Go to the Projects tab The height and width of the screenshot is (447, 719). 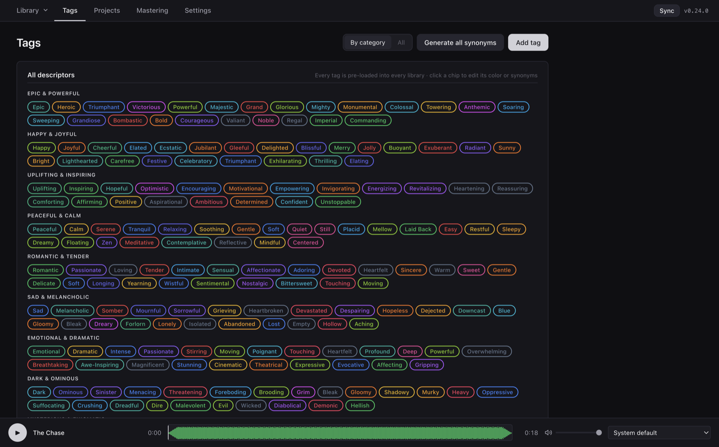(x=107, y=10)
